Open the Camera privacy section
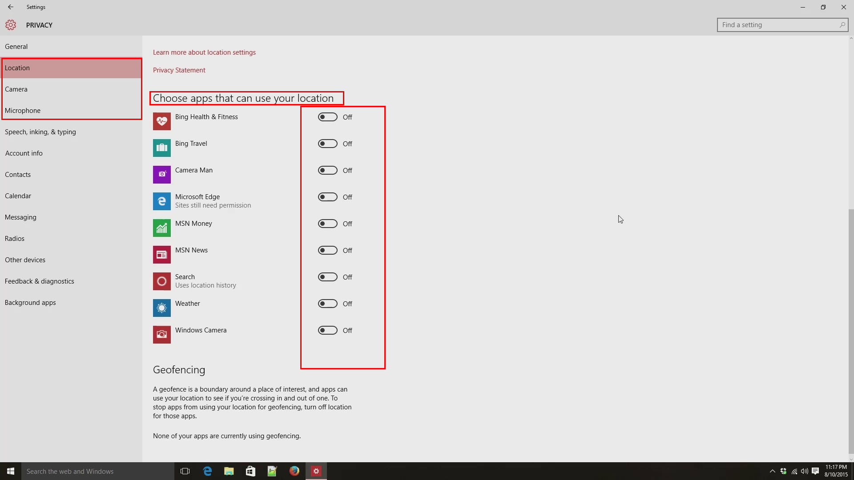Image resolution: width=854 pixels, height=480 pixels. (x=71, y=89)
